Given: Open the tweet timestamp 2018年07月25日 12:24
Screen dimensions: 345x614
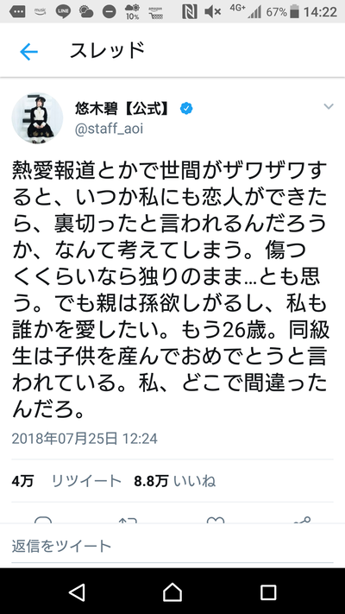Looking at the screenshot, I should (x=85, y=438).
